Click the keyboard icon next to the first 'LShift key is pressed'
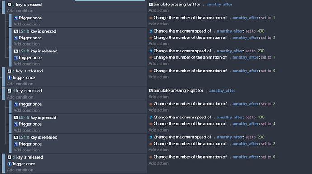The width and height of the screenshot is (312, 174). [x=16, y=31]
